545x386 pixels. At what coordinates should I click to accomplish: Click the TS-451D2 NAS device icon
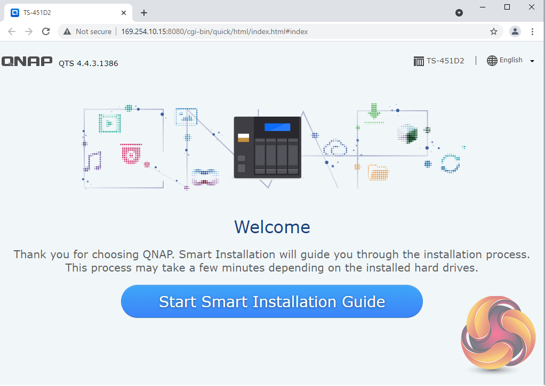coord(419,61)
